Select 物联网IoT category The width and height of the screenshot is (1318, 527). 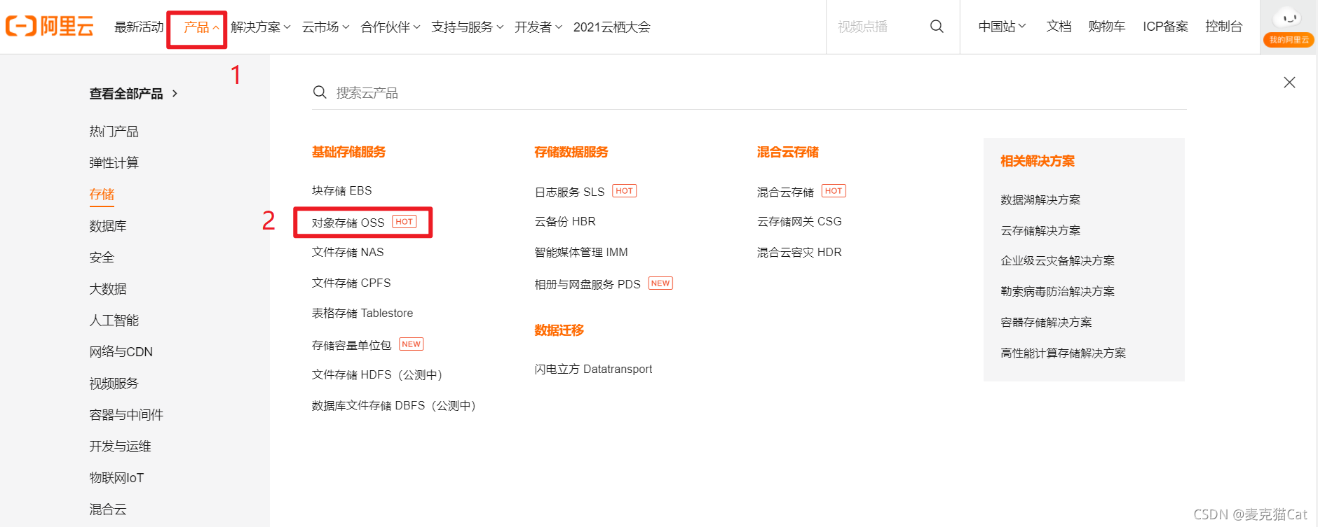116,478
